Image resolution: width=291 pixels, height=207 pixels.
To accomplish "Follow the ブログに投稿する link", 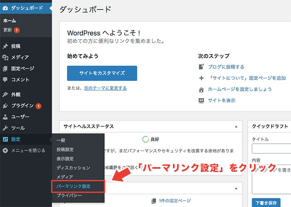I will pos(226,67).
